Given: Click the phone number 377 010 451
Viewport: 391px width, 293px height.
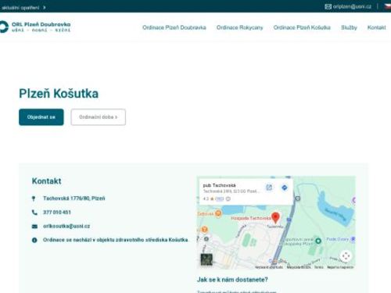Looking at the screenshot, I should pyautogui.click(x=57, y=213).
